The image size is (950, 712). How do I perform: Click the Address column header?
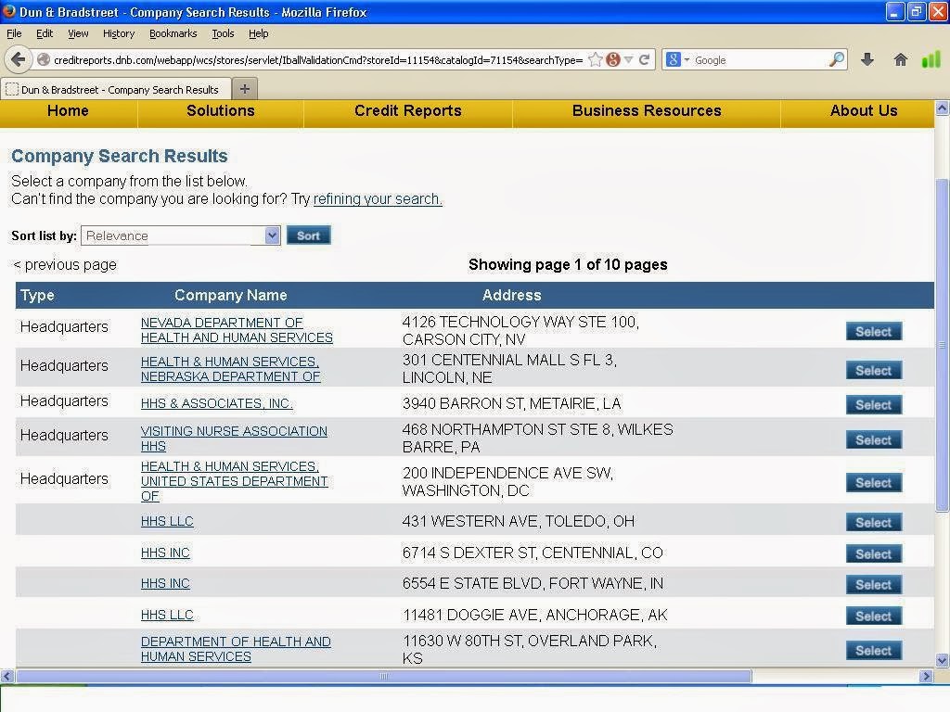511,295
